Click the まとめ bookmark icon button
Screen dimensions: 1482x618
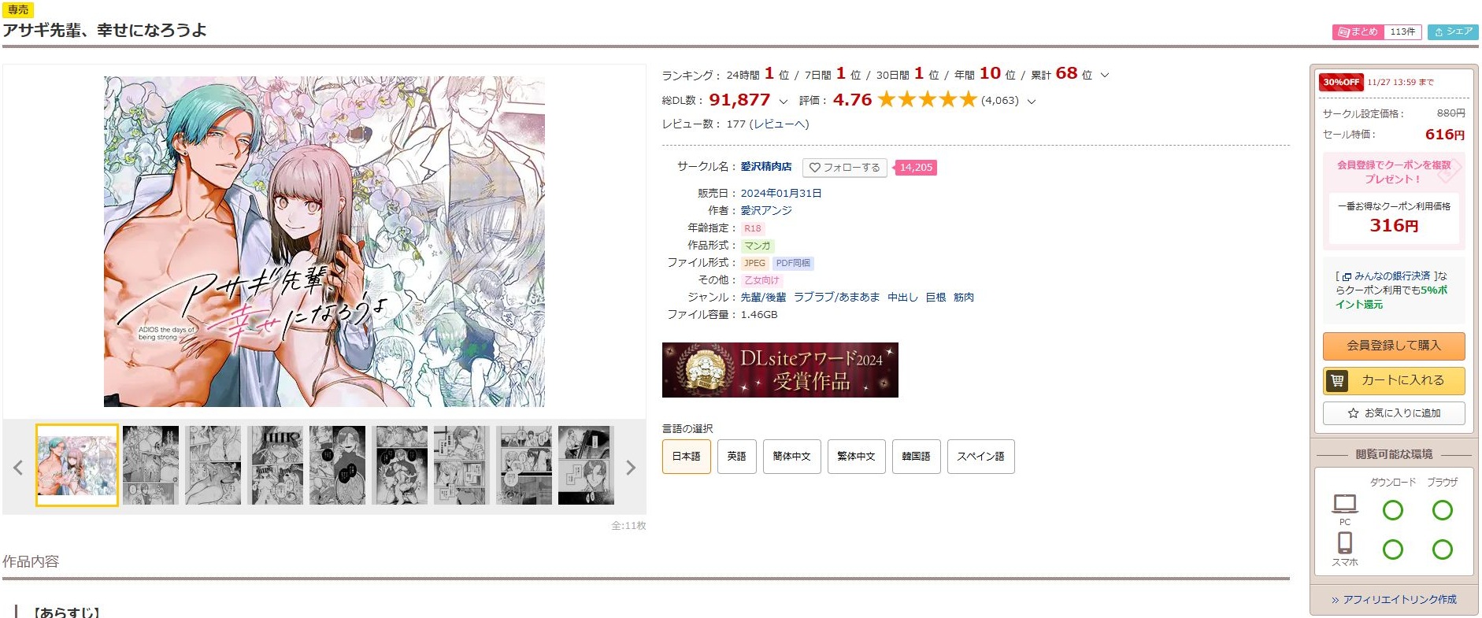coord(1358,31)
